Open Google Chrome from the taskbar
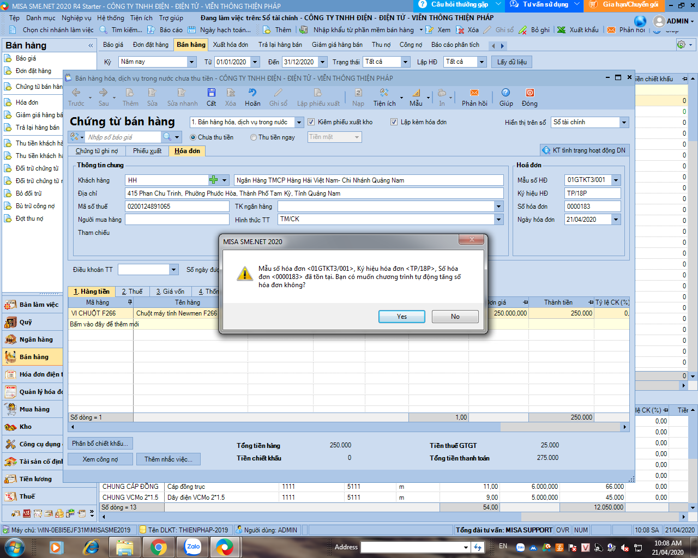 159,547
